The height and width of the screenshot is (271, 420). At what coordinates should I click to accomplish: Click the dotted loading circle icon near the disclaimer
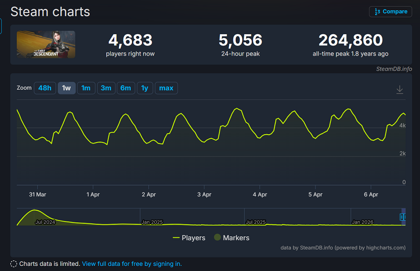tap(14, 264)
